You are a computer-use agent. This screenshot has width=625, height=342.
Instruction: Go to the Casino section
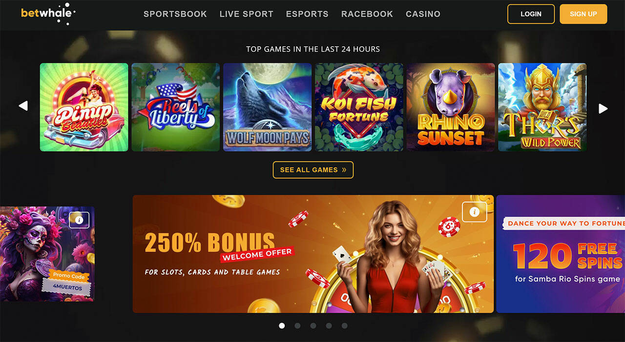(423, 14)
